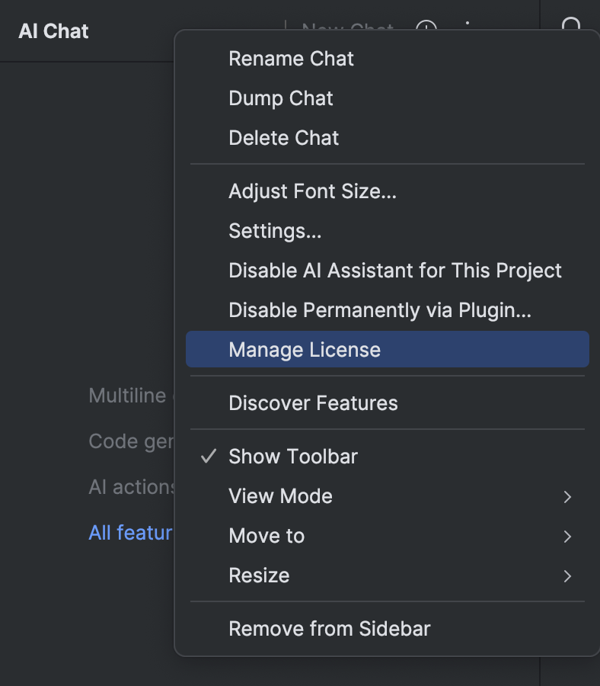The width and height of the screenshot is (600, 686).
Task: Disable AI Assistant for This Project
Action: [x=394, y=271]
